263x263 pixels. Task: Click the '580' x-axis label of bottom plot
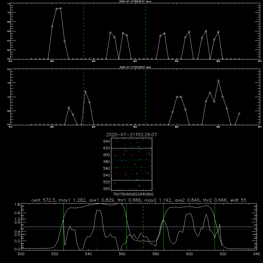pos(156,254)
